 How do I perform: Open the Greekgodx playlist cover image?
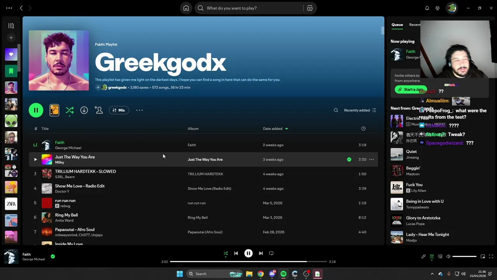[59, 60]
